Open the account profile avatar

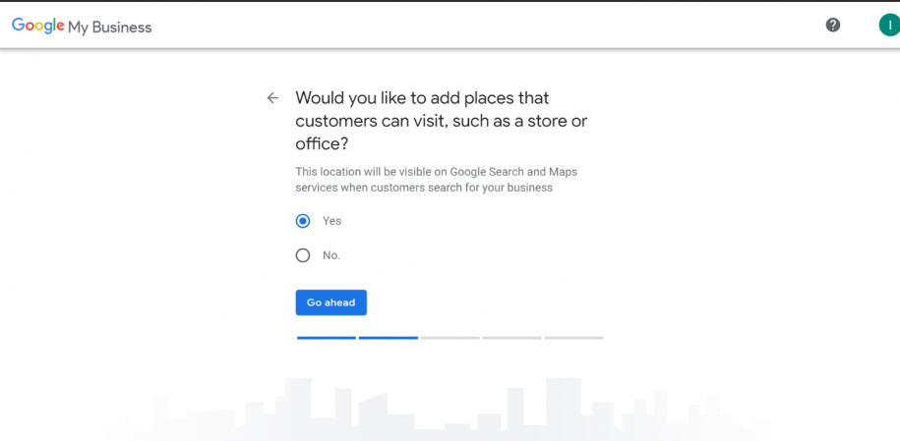[x=889, y=25]
